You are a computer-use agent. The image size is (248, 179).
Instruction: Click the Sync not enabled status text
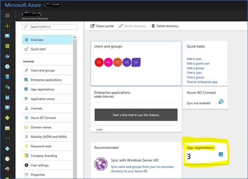click(198, 103)
